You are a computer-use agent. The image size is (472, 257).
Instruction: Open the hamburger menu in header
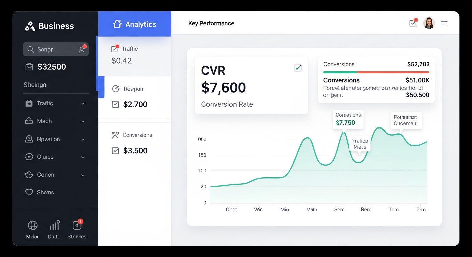444,23
